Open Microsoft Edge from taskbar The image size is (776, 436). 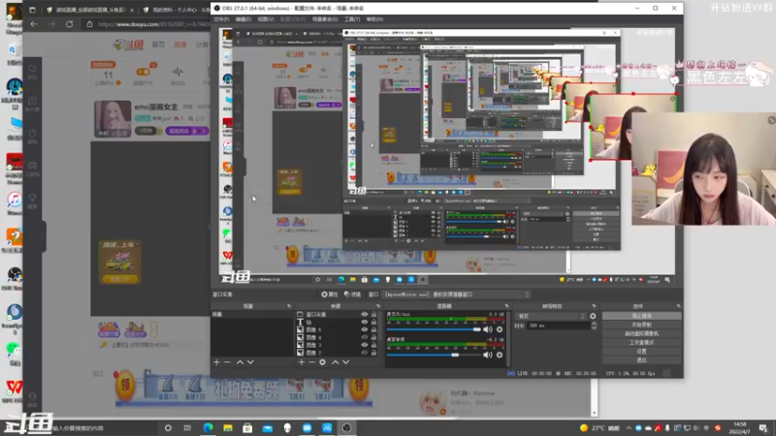[208, 427]
